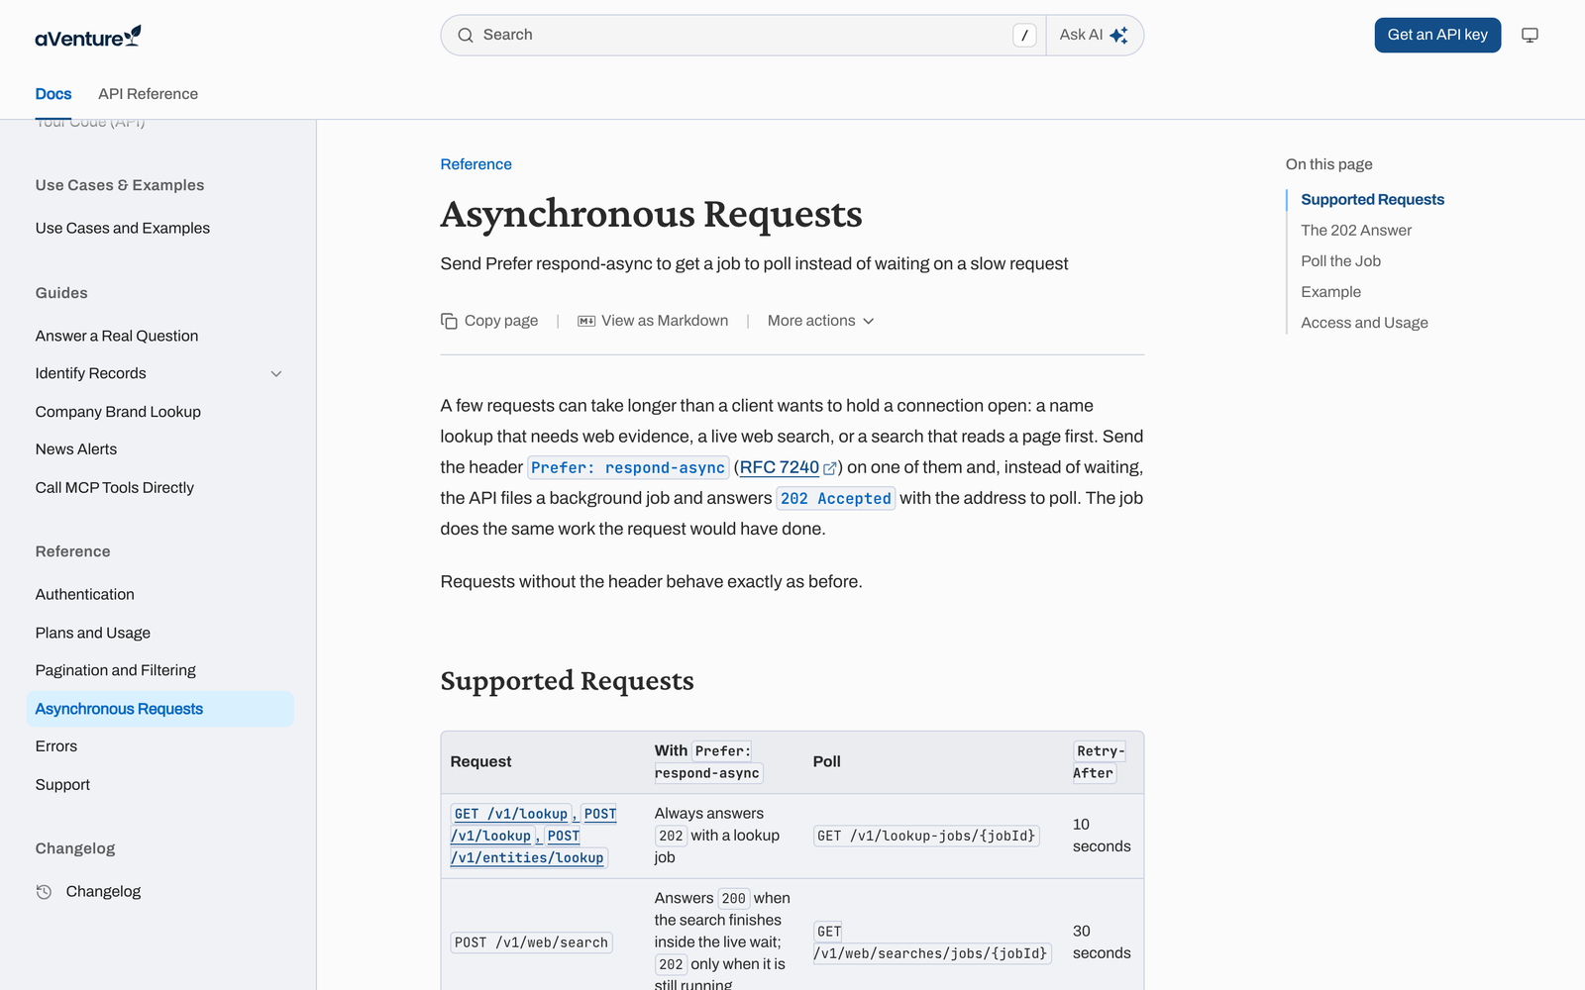Open the Authentication reference page
The image size is (1585, 990).
[85, 594]
